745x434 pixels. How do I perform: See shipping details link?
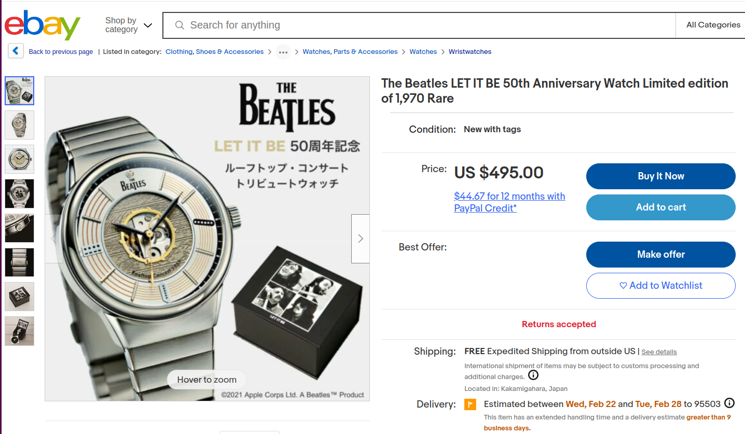(659, 352)
